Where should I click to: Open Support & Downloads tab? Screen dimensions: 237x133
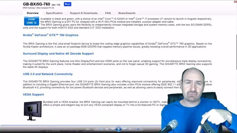coord(84,13)
